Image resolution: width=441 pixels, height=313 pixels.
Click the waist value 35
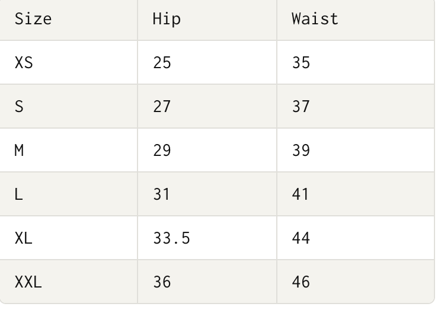point(301,62)
